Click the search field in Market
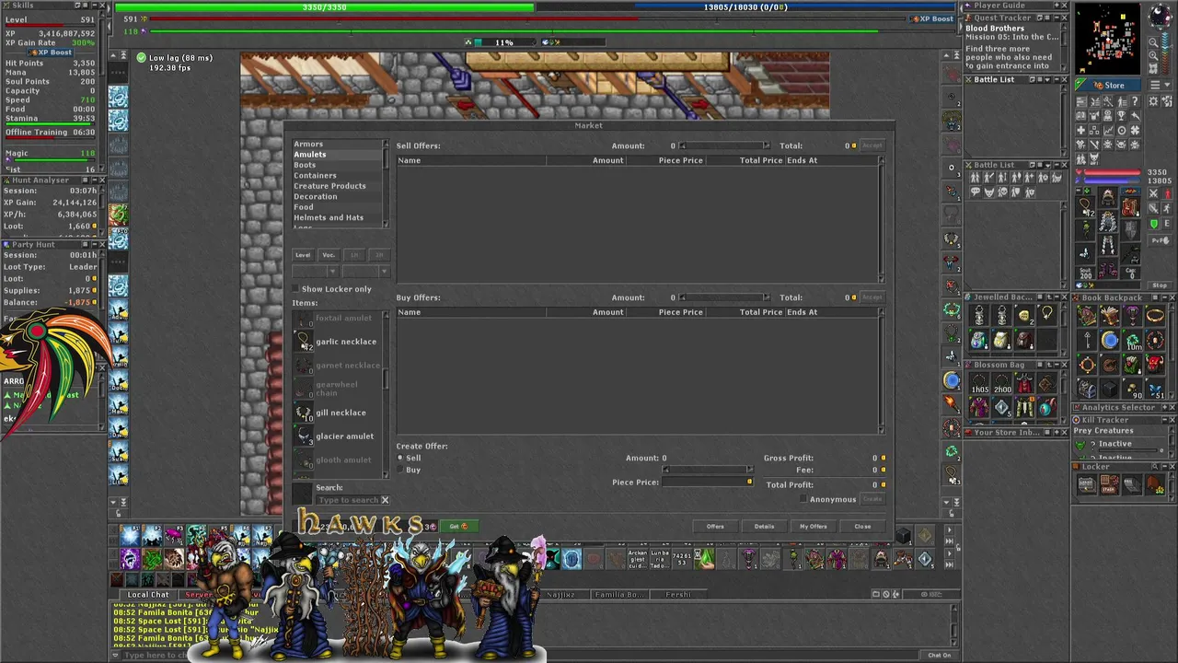The width and height of the screenshot is (1178, 663). coord(347,500)
